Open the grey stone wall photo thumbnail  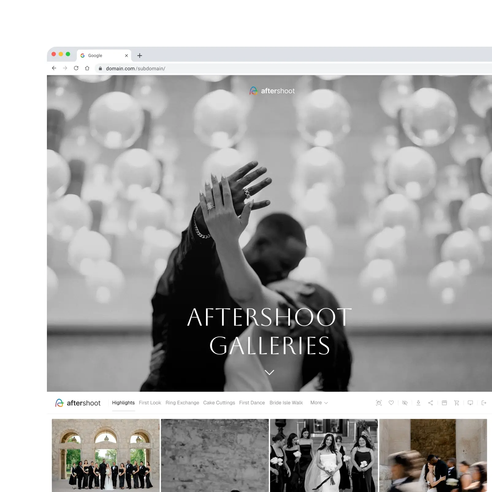pyautogui.click(x=215, y=455)
